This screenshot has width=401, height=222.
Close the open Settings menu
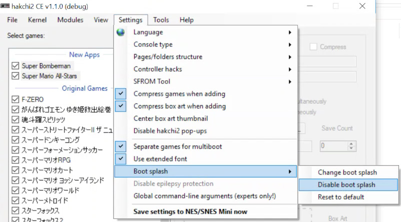131,20
